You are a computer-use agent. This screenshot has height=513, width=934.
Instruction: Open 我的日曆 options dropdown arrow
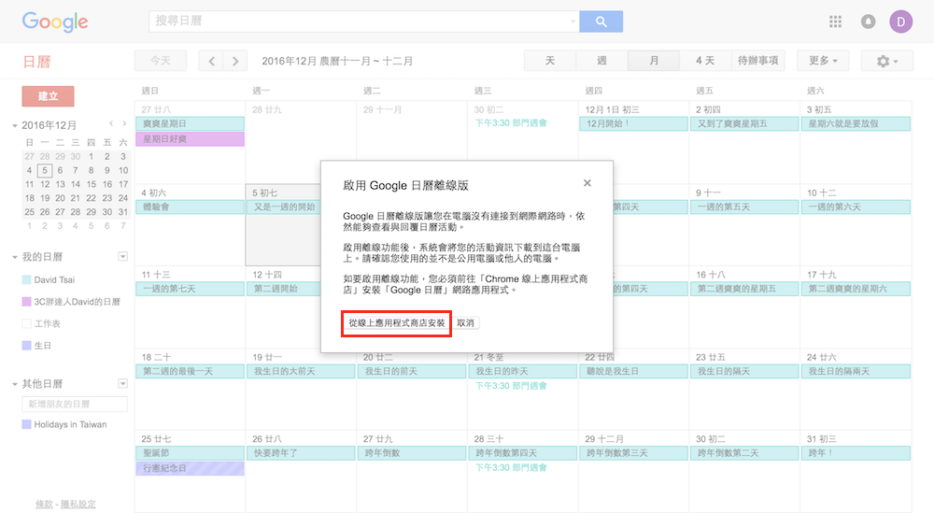pos(122,257)
